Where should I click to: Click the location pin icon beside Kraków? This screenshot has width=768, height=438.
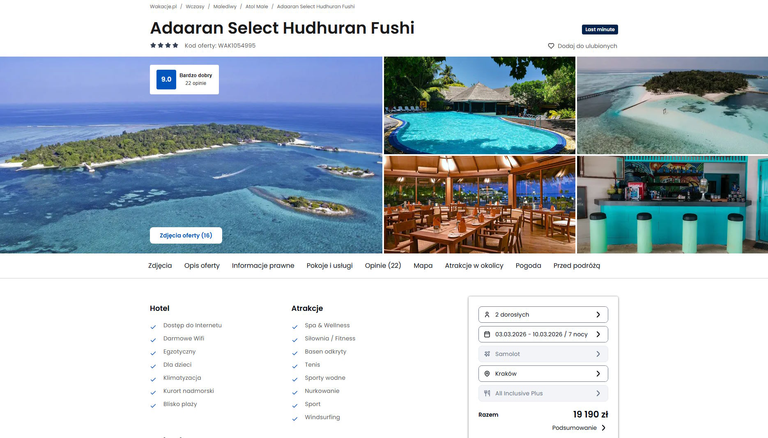pyautogui.click(x=487, y=374)
